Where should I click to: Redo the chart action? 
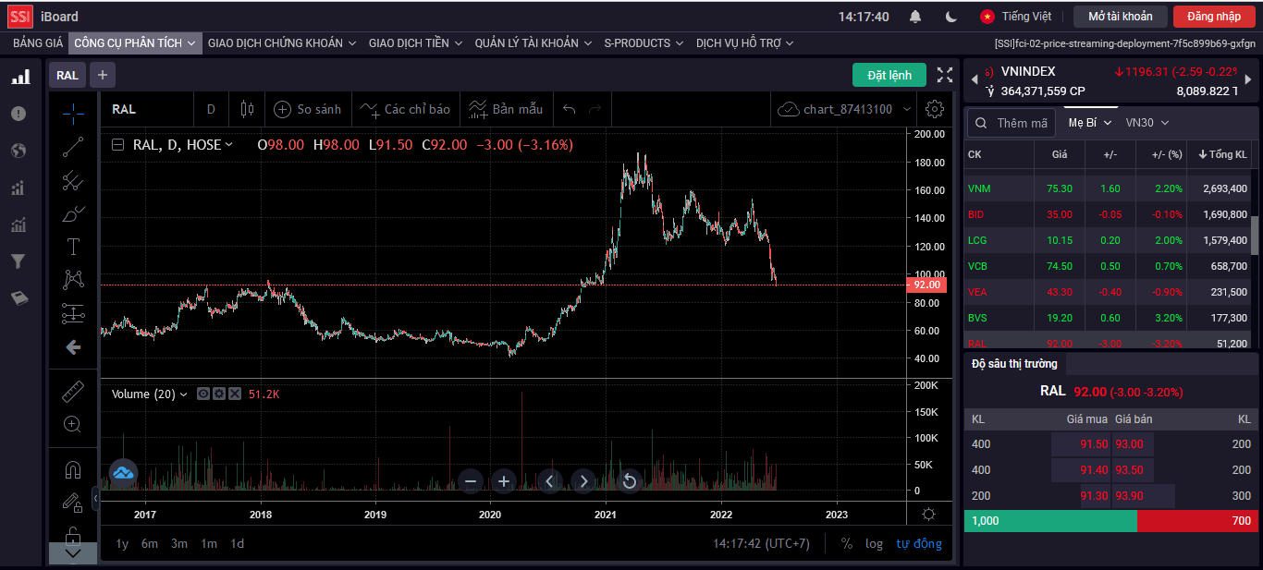[595, 109]
